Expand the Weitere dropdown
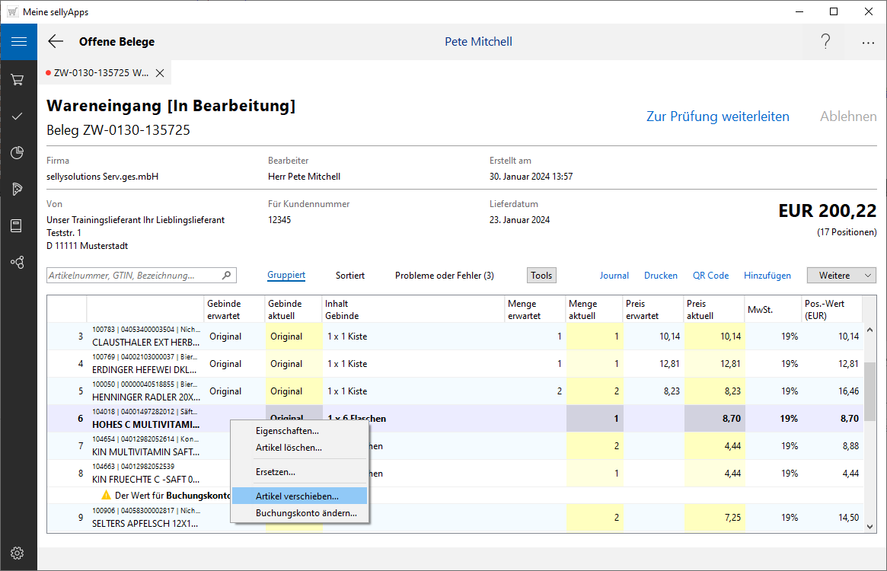 pos(841,276)
